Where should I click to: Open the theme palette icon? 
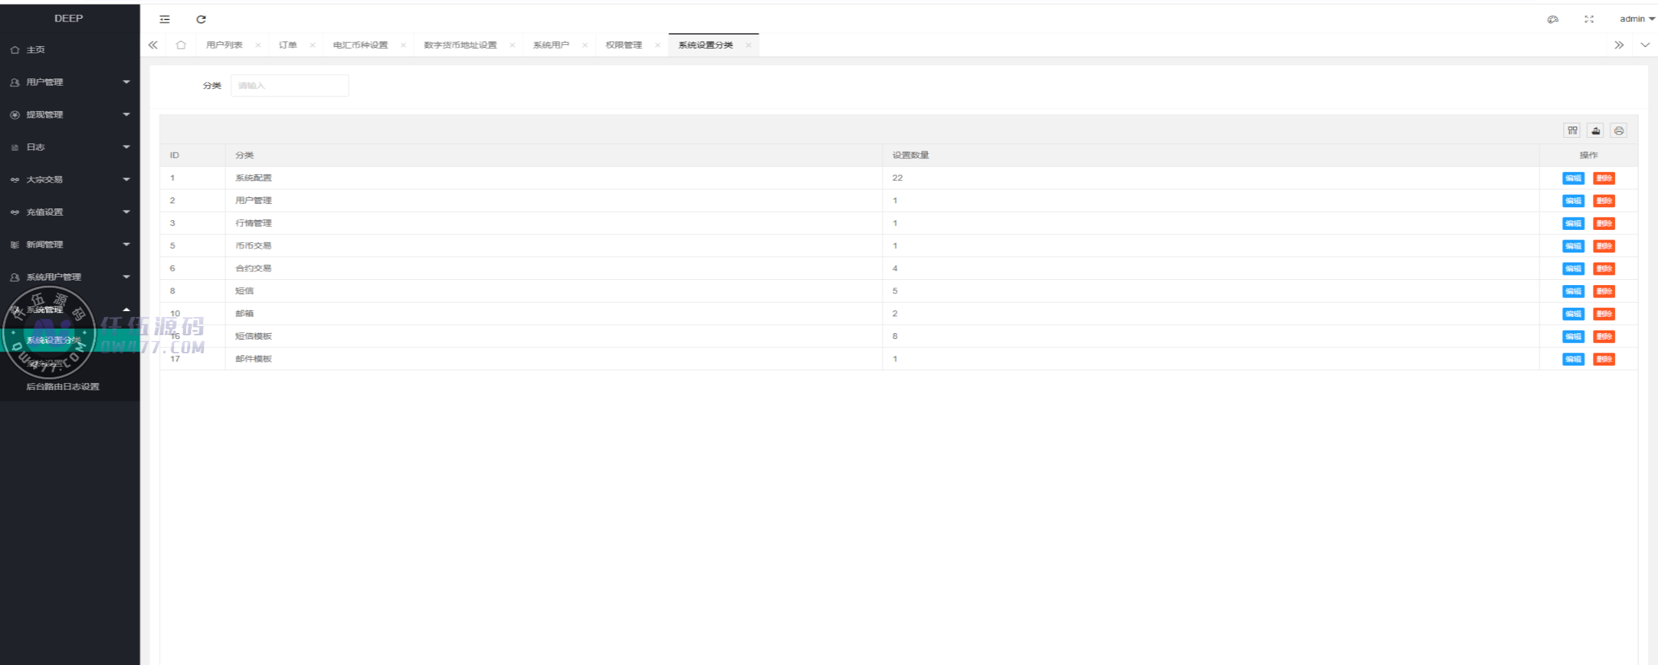pyautogui.click(x=1552, y=19)
